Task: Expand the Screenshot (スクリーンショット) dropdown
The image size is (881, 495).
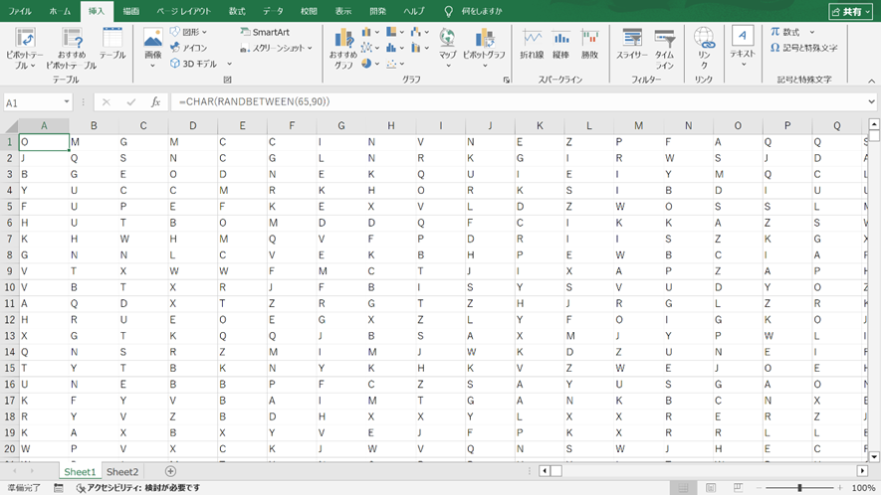Action: click(x=310, y=48)
